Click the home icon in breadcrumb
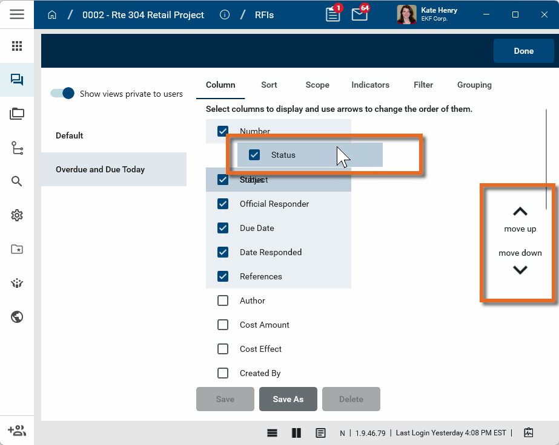Viewport: 559px width, 445px height. pos(53,15)
